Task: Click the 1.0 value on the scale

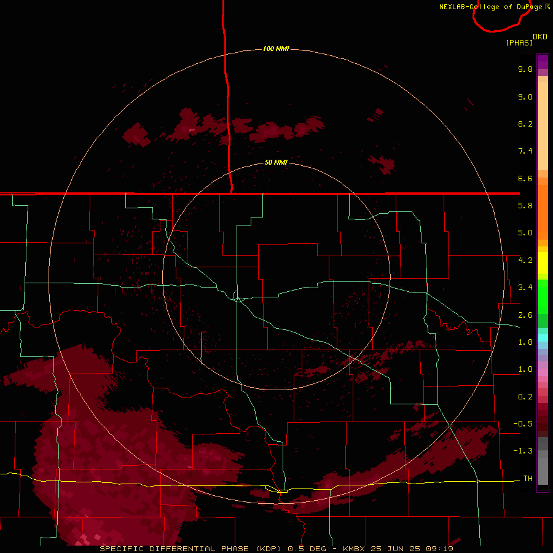Action: point(525,369)
